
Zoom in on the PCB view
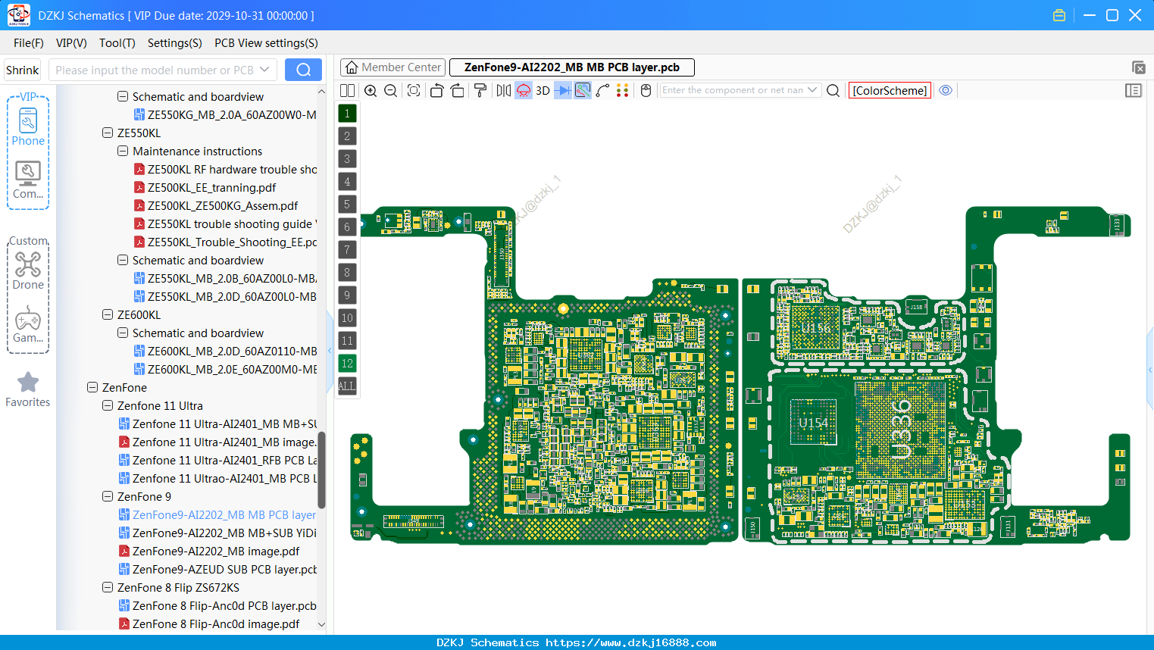(371, 91)
